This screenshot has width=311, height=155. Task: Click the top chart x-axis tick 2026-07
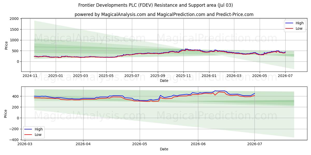[285, 76]
